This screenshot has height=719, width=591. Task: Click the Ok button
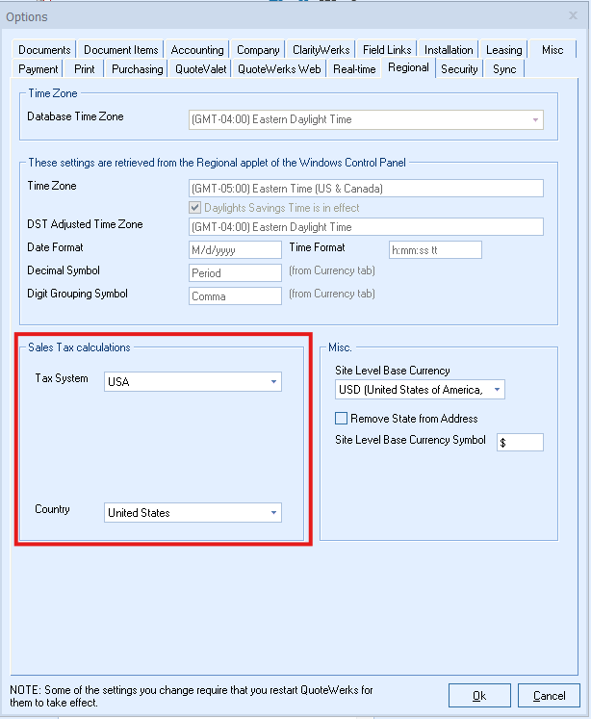[478, 695]
